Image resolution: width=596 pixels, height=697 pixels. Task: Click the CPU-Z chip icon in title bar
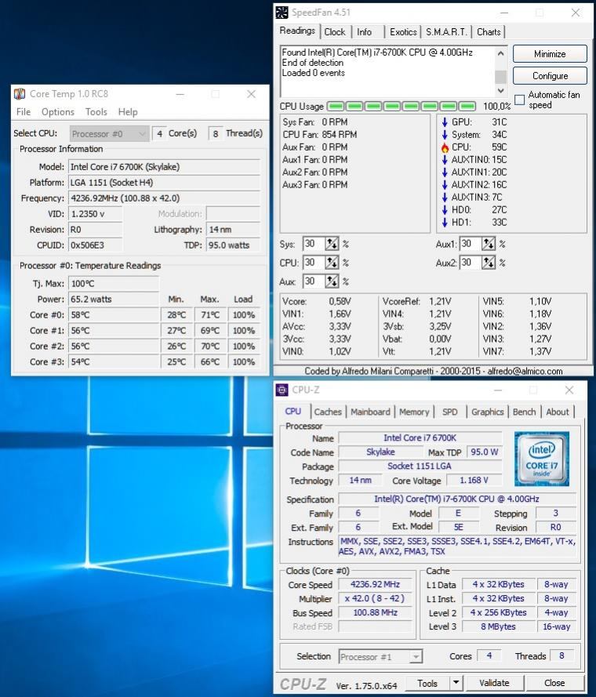(282, 390)
